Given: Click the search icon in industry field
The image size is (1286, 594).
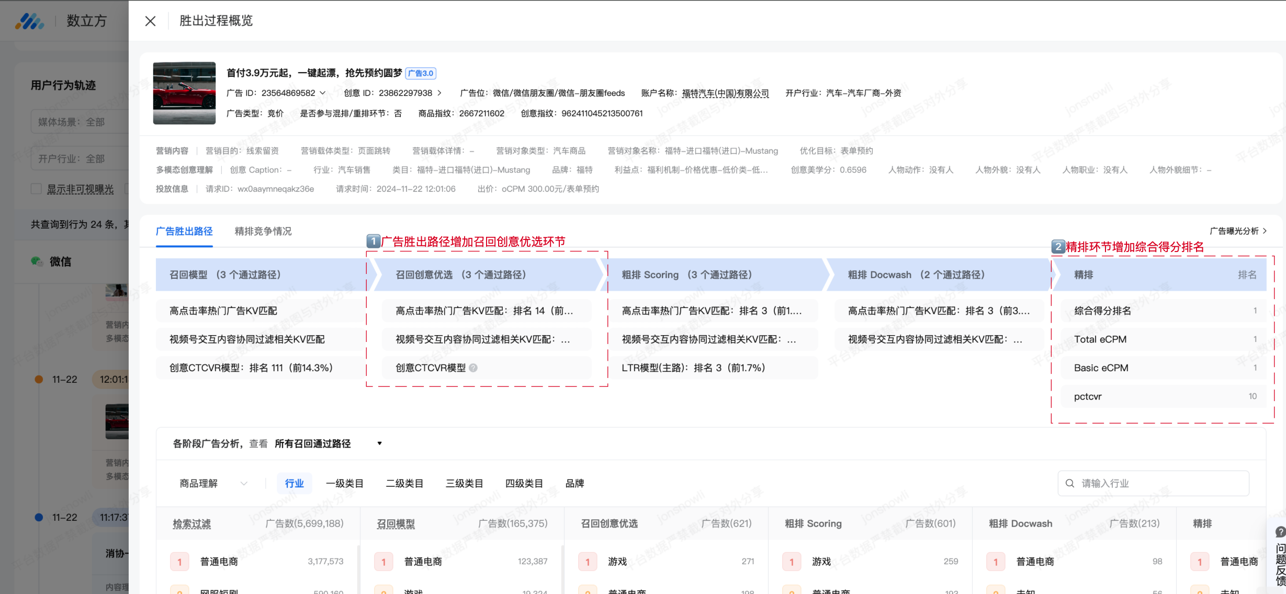Looking at the screenshot, I should (x=1070, y=484).
